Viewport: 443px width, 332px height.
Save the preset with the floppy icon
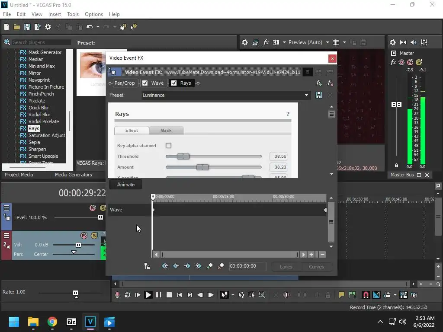319,95
